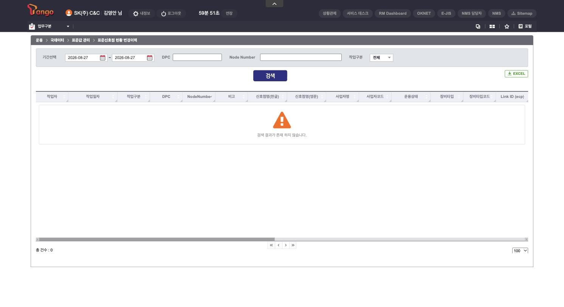
Task: Open the end date calendar picker
Action: [x=150, y=57]
